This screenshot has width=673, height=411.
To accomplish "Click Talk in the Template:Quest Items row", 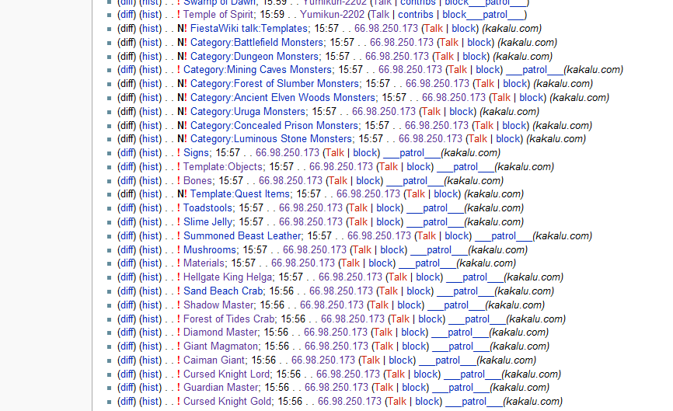I will 416,194.
